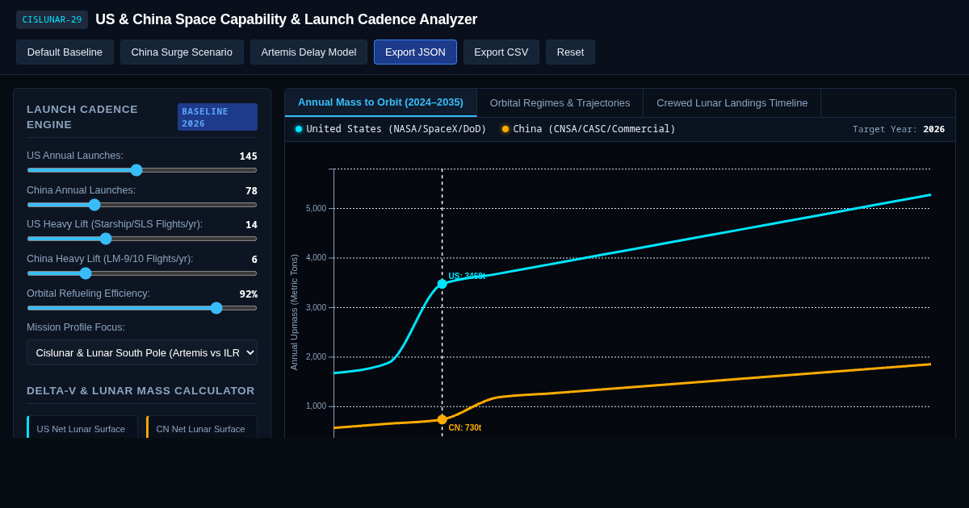Open Annual Mass to Orbit tab
The width and height of the screenshot is (969, 508).
point(380,102)
